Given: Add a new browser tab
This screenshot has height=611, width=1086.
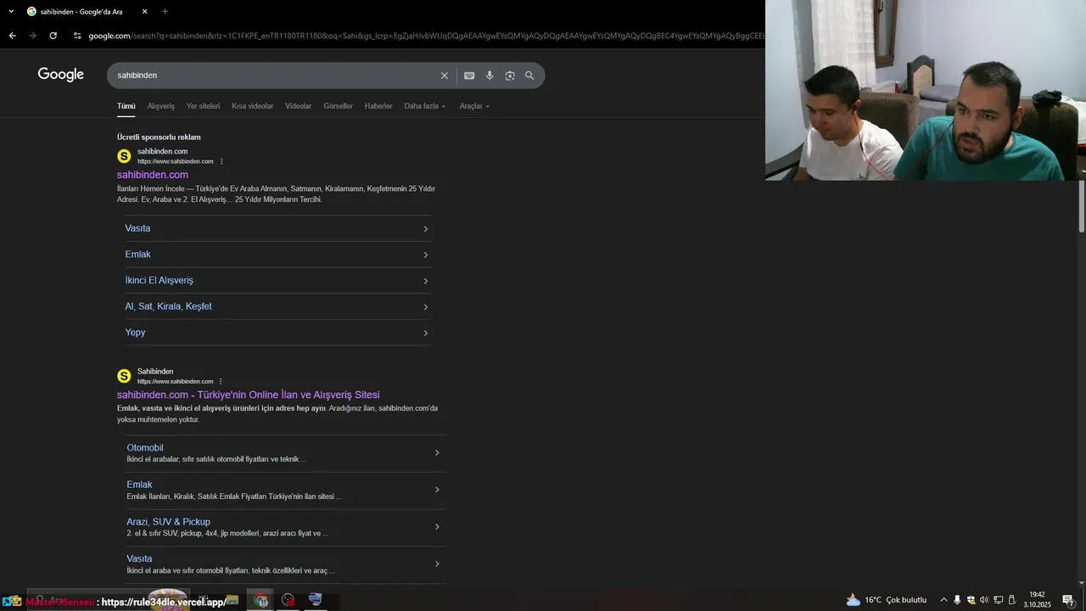Looking at the screenshot, I should click(165, 11).
